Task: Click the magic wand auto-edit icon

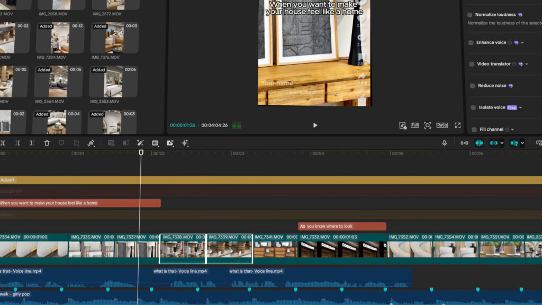Action: click(140, 143)
